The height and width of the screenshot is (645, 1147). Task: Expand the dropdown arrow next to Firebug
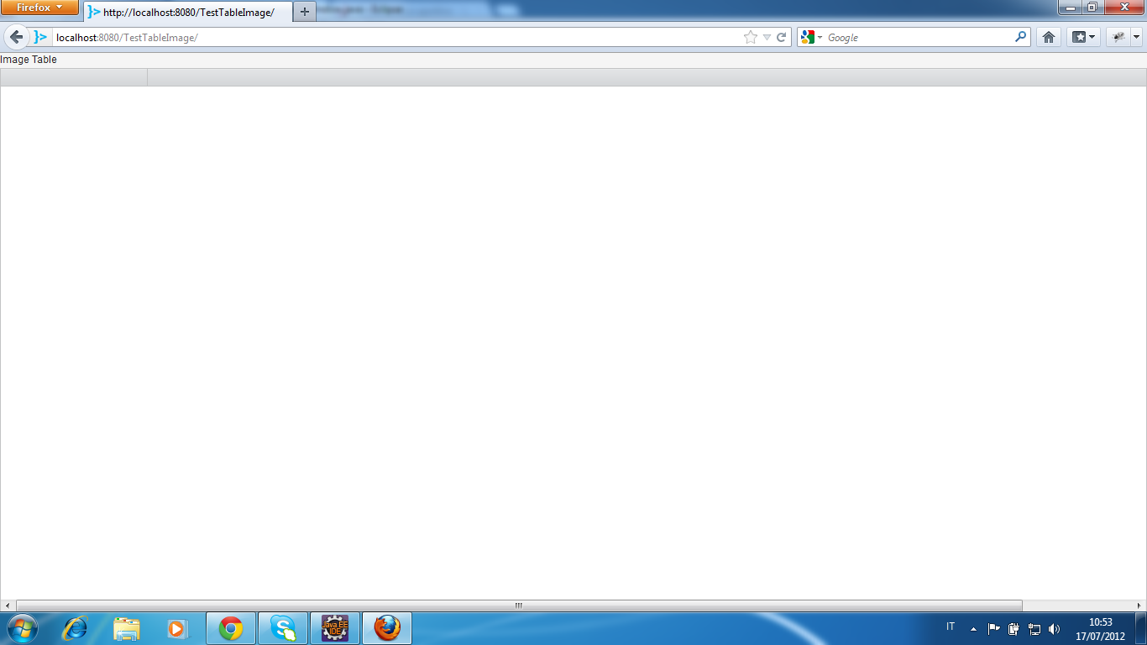pyautogui.click(x=1136, y=37)
